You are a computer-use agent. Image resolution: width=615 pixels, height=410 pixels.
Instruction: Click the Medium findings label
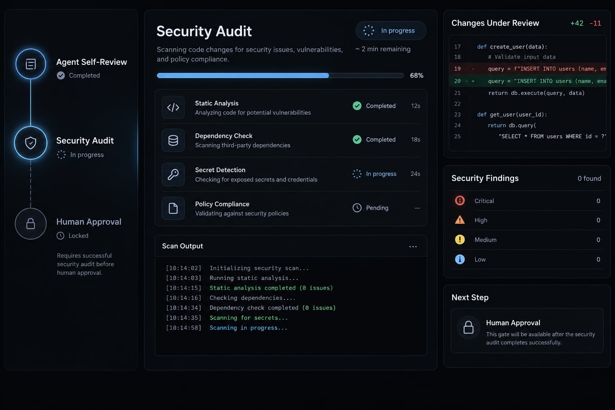point(485,240)
